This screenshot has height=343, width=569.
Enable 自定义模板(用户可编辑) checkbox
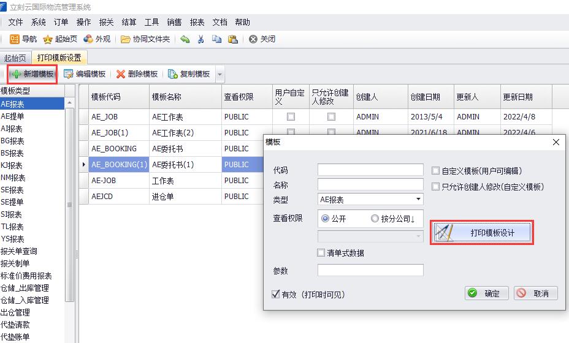436,171
